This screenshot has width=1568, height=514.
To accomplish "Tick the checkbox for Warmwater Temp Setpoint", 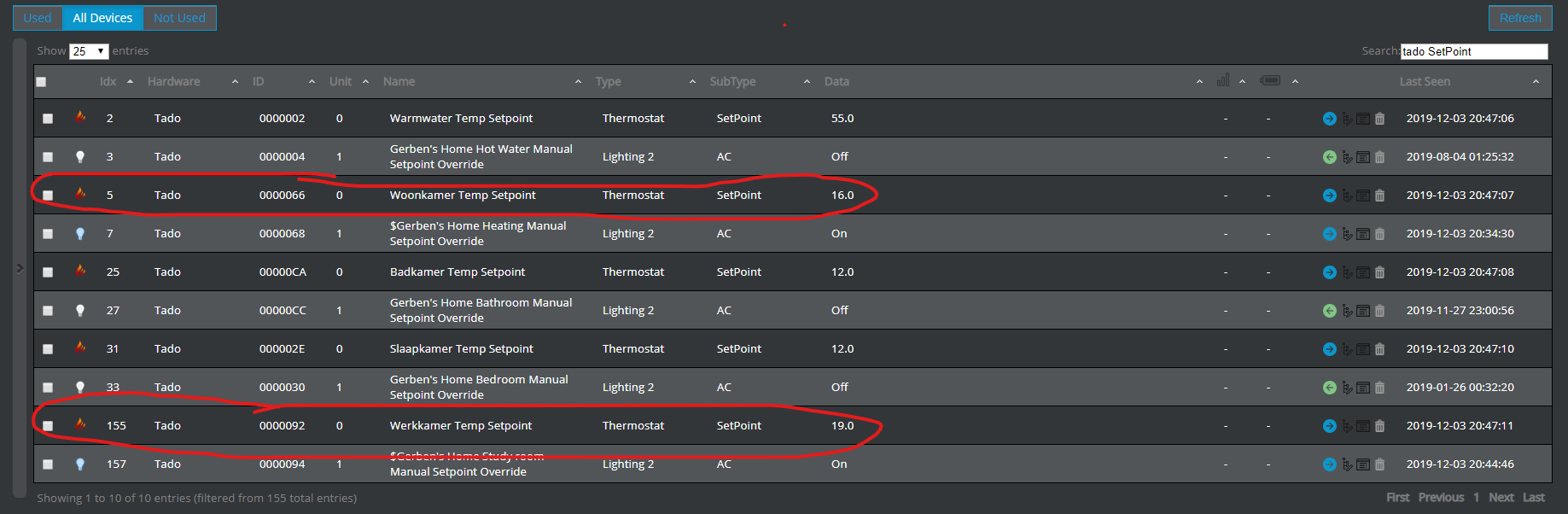I will click(x=48, y=119).
